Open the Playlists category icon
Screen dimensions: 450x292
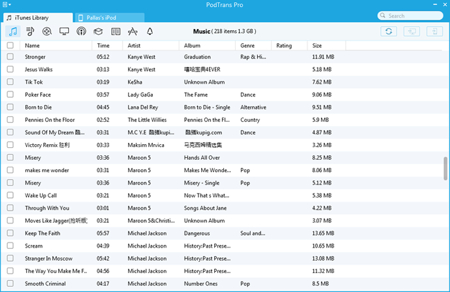click(30, 31)
